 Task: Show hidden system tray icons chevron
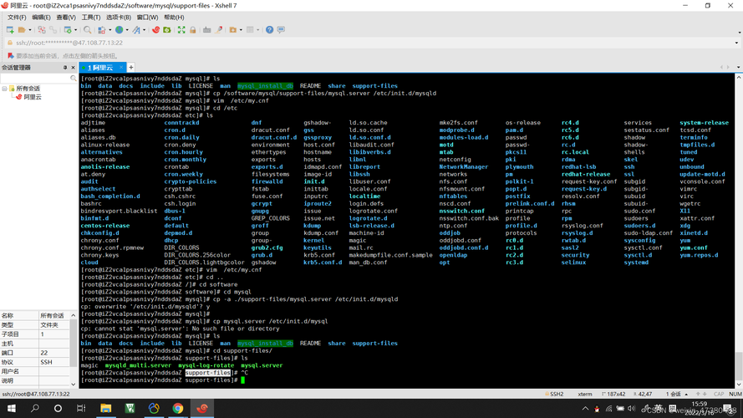tap(585, 408)
